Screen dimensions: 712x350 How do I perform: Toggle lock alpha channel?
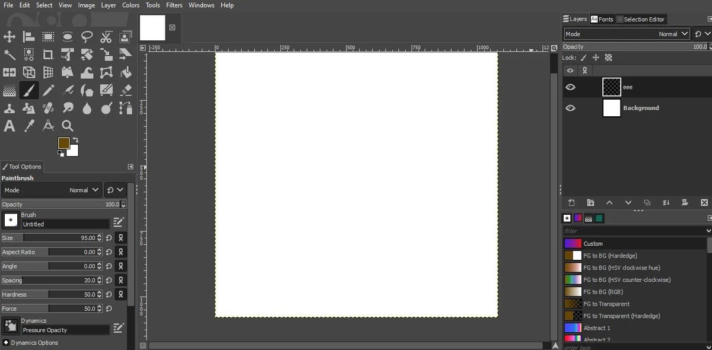[608, 58]
